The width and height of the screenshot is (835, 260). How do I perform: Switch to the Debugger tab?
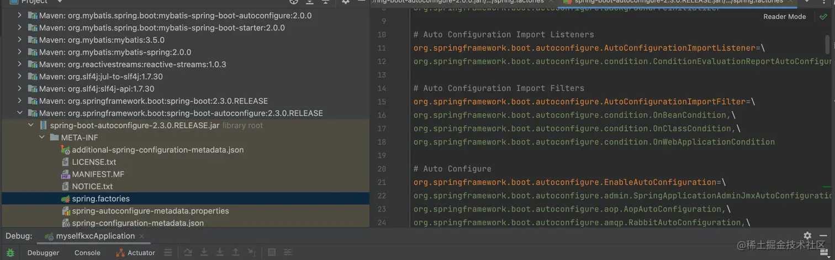tap(43, 253)
